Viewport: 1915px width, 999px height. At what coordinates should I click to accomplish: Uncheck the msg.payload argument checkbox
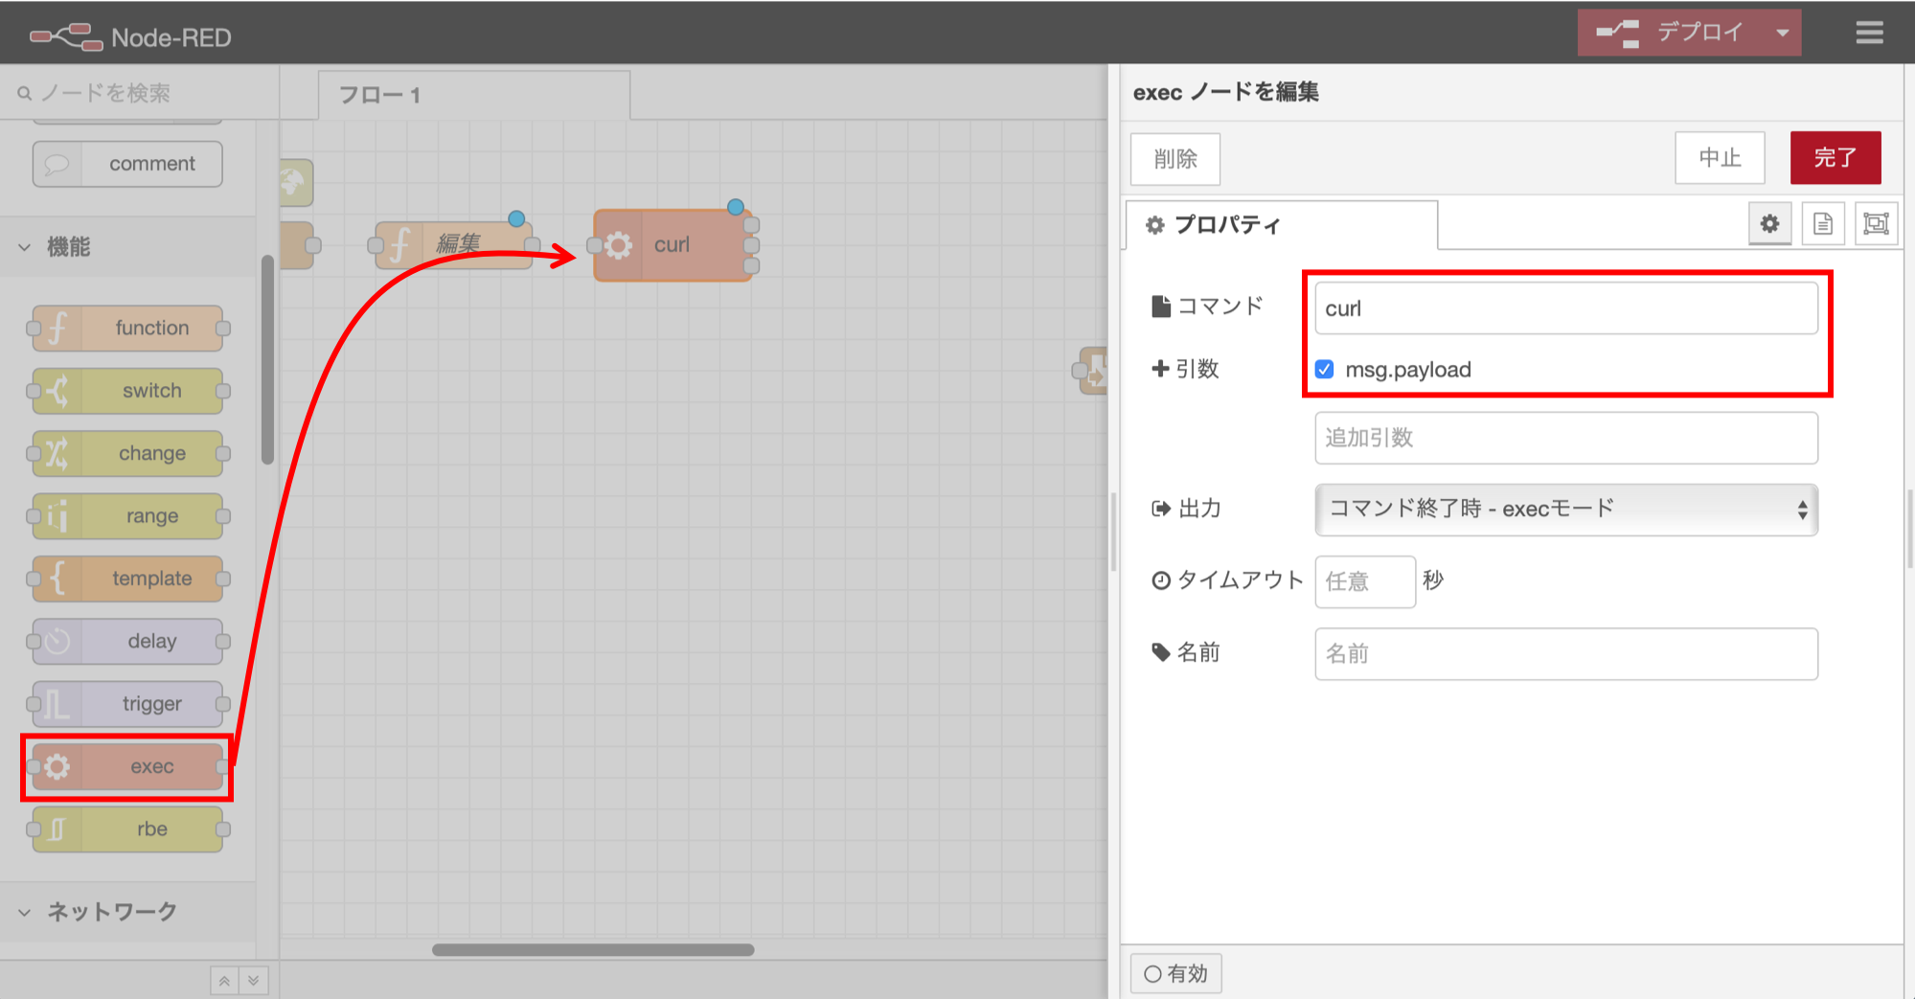pyautogui.click(x=1324, y=369)
